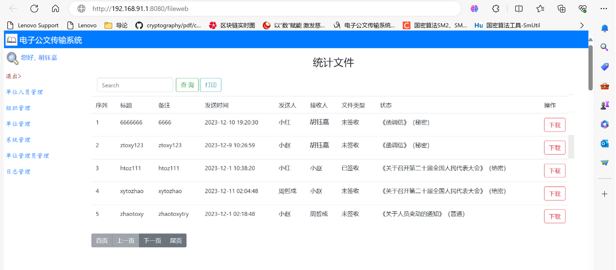This screenshot has width=616, height=270.
Task: Go to 尾页 last page
Action: coord(176,240)
